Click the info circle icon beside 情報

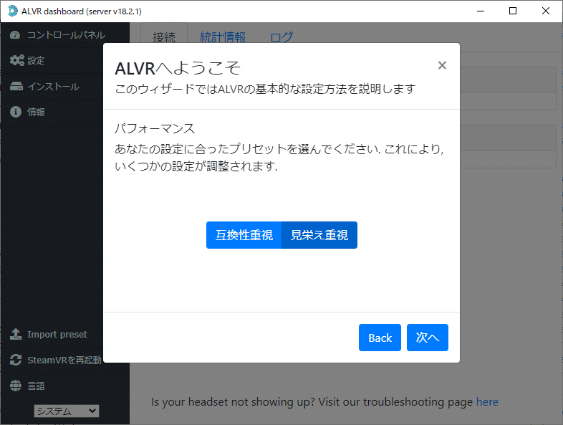click(x=16, y=112)
